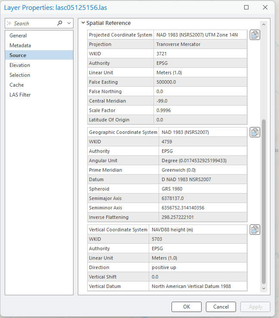Collapse the Spatial Reference section
The image size is (279, 318).
83,23
